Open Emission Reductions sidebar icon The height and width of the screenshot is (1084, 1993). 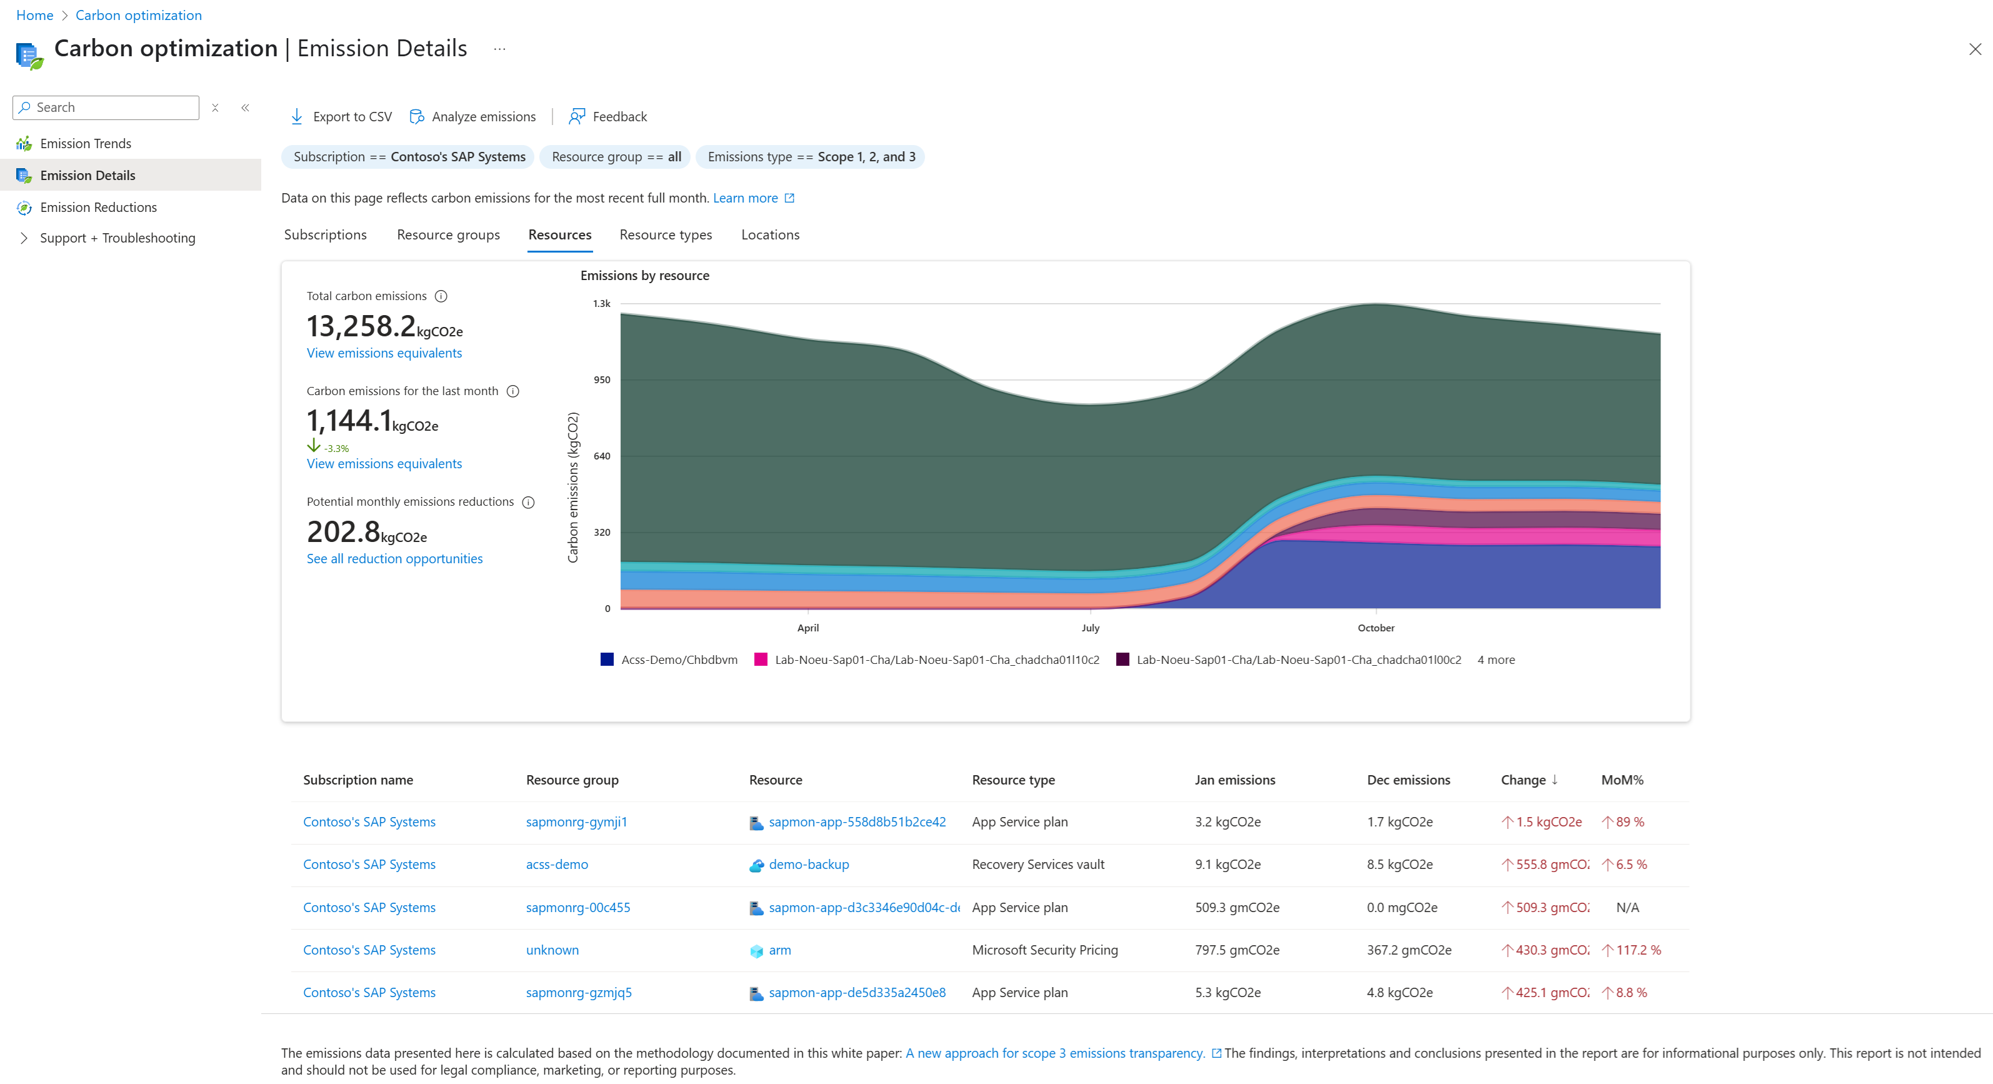[24, 208]
